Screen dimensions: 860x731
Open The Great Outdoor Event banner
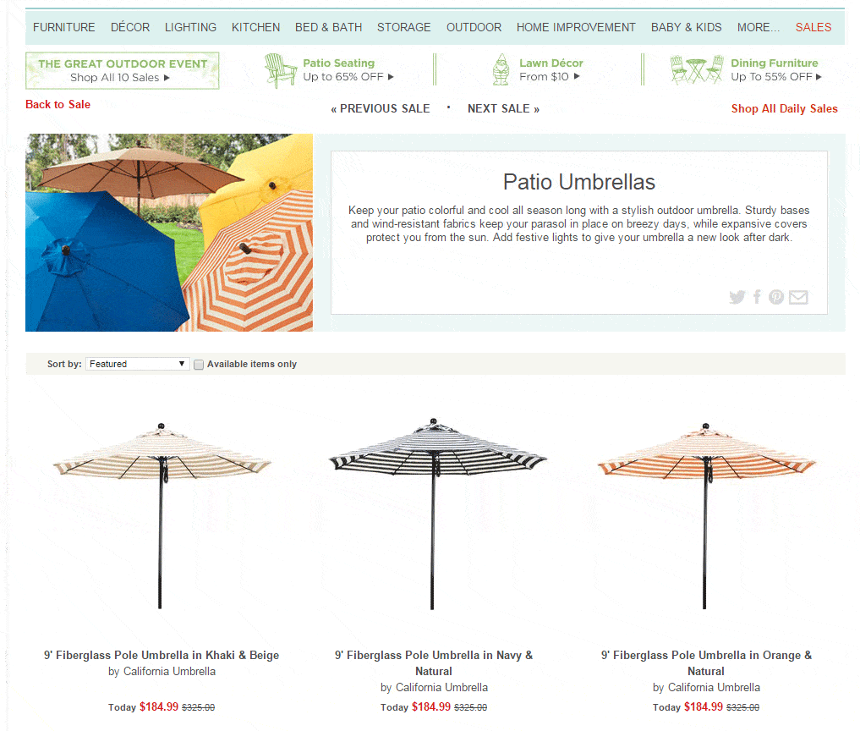pyautogui.click(x=123, y=70)
